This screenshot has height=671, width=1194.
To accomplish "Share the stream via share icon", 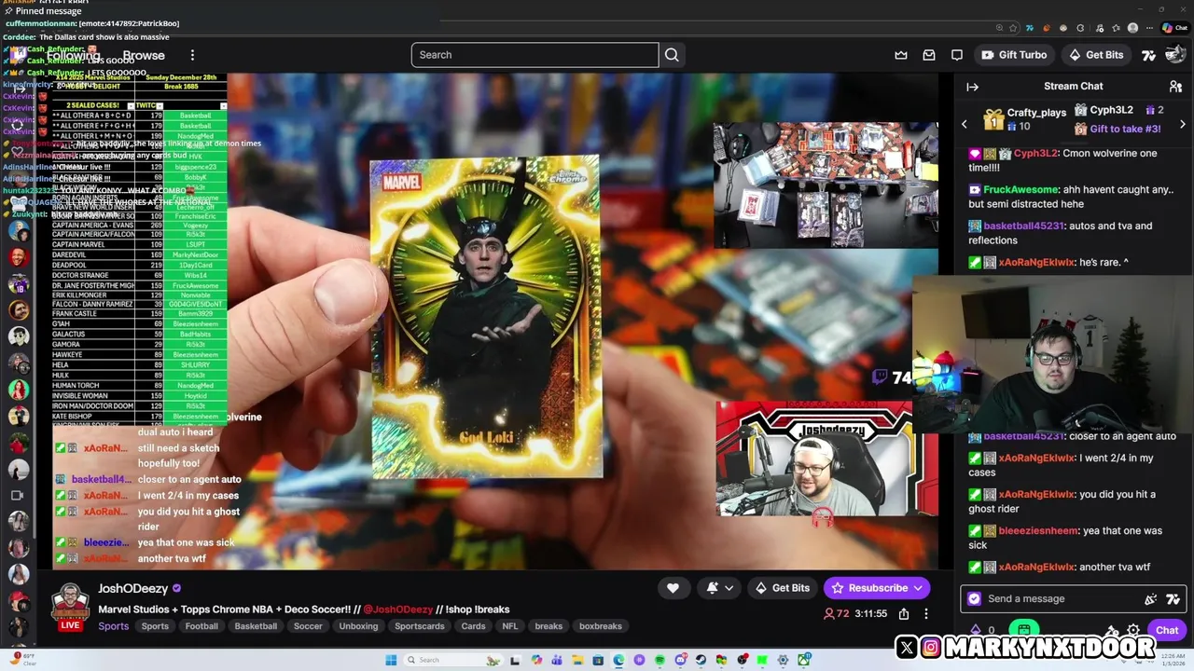I will tap(904, 613).
